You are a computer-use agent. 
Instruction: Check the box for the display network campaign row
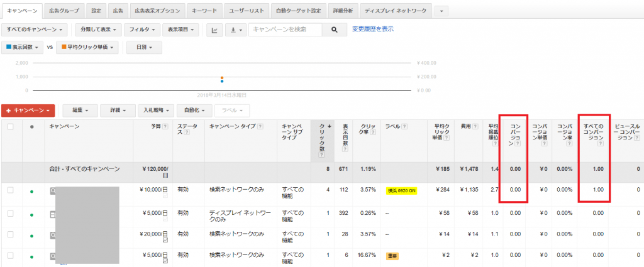pos(11,213)
